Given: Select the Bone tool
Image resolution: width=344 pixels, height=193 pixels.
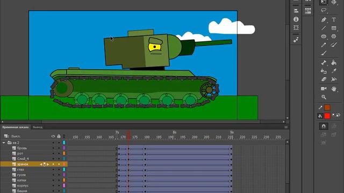Looking at the screenshot, I should click(324, 63).
